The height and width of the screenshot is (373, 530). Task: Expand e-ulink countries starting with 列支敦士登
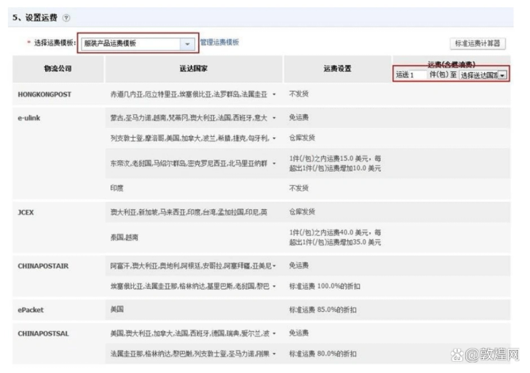[274, 138]
